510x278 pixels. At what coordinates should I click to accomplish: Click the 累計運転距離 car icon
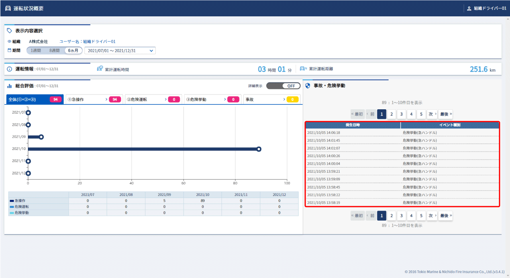(x=303, y=69)
